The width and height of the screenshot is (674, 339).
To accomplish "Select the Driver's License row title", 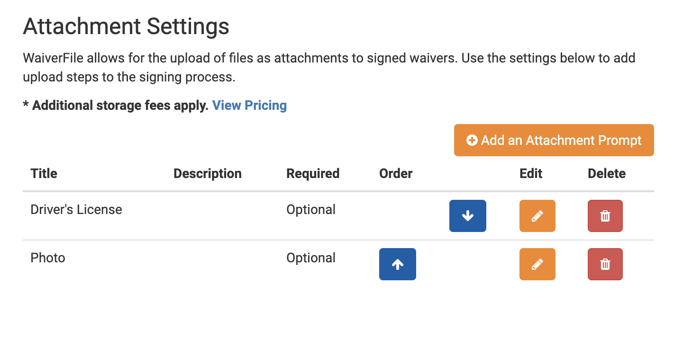I will pyautogui.click(x=76, y=209).
